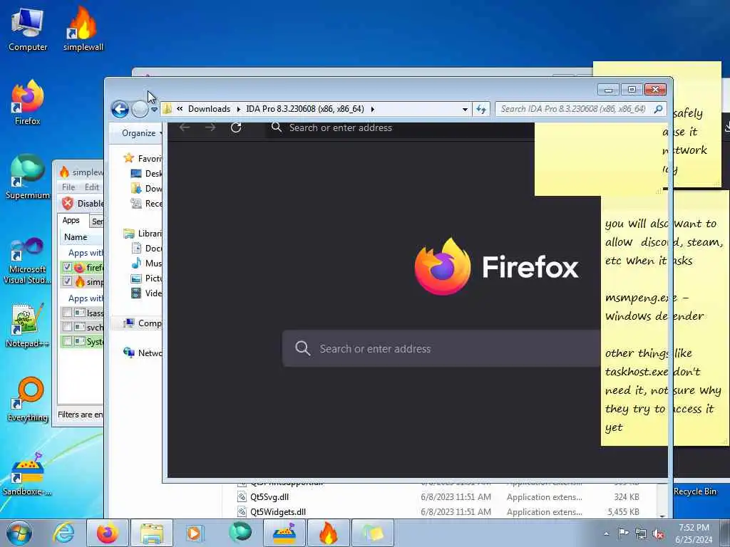Open Action Center flag in tray
730x547 pixels.
pyautogui.click(x=623, y=533)
